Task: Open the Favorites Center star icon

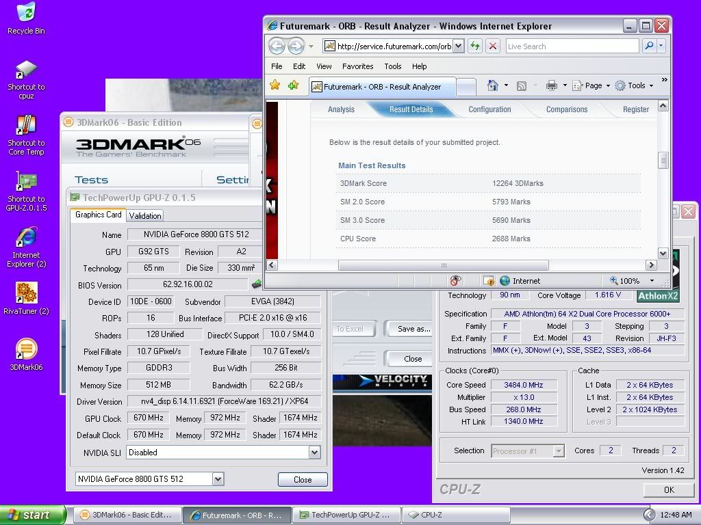Action: pyautogui.click(x=275, y=85)
